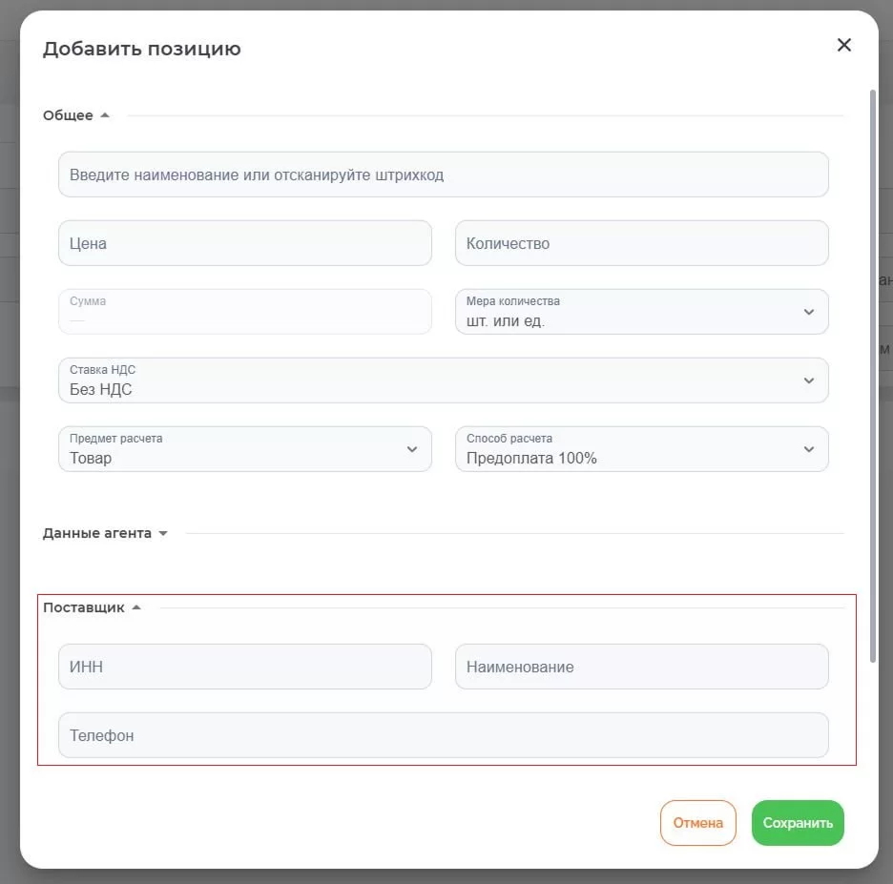The width and height of the screenshot is (893, 884).
Task: Open the Способ расчета dropdown chevron
Action: [809, 449]
